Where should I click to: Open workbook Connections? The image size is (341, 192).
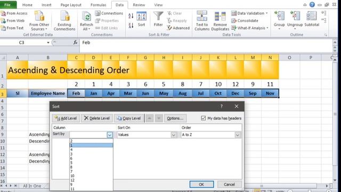point(109,13)
